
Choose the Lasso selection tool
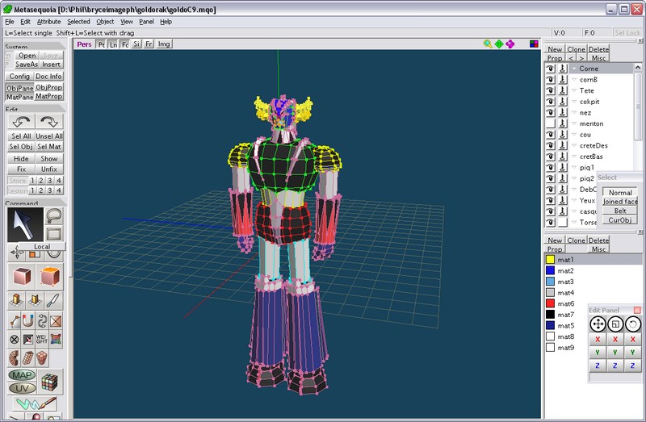[54, 215]
